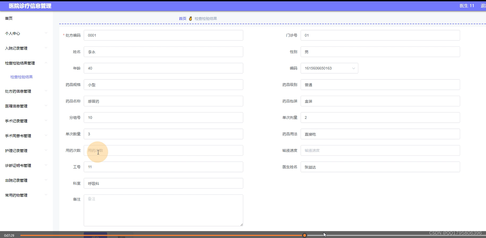Focus the 药品用法 input field

[x=380, y=134]
